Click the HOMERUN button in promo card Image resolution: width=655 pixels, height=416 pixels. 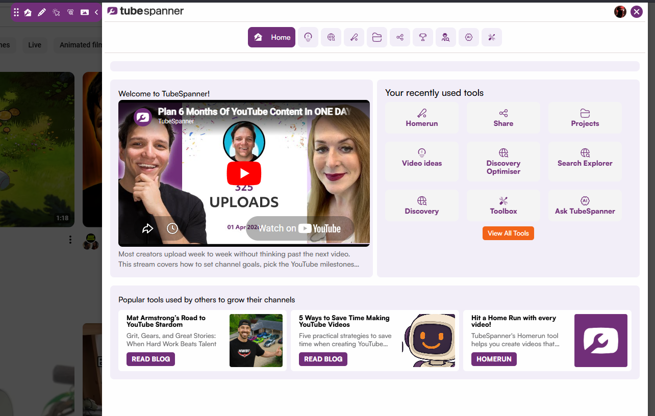(494, 359)
